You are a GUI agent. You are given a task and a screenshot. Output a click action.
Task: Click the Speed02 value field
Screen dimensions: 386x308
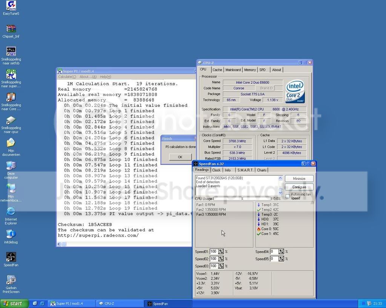214,259
